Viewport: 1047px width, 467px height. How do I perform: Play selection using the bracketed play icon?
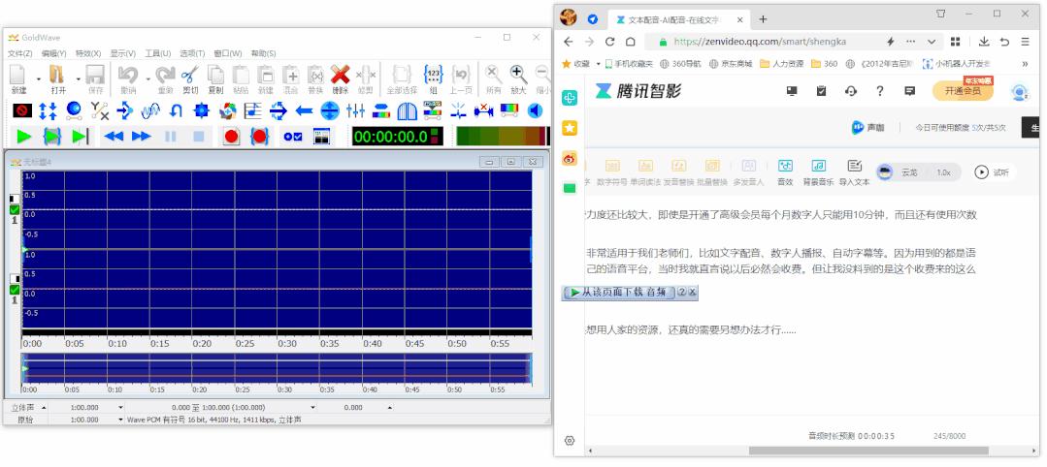pos(52,137)
